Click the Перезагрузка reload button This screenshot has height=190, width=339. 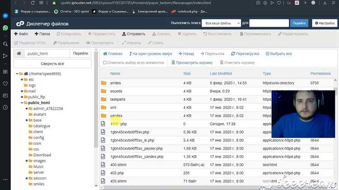tap(245, 54)
